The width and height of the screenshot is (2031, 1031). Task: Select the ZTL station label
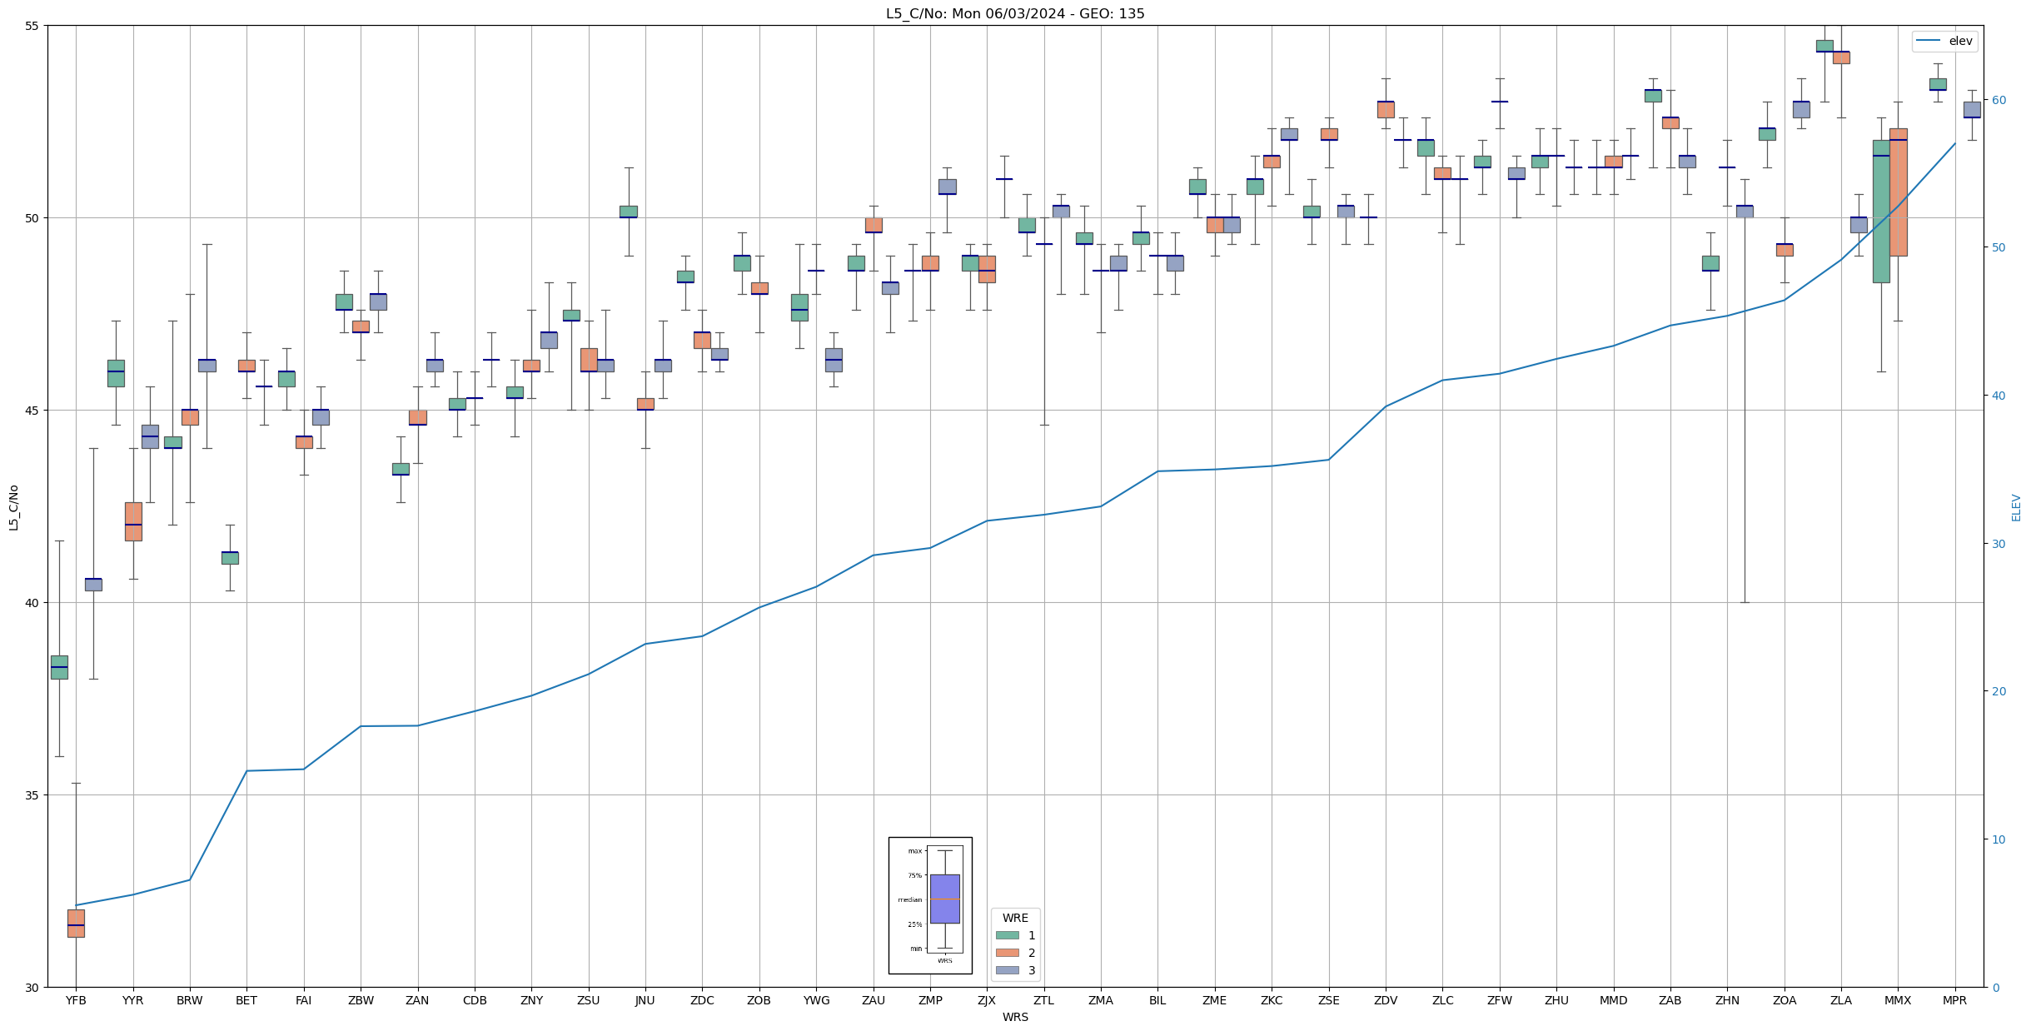(1044, 1000)
